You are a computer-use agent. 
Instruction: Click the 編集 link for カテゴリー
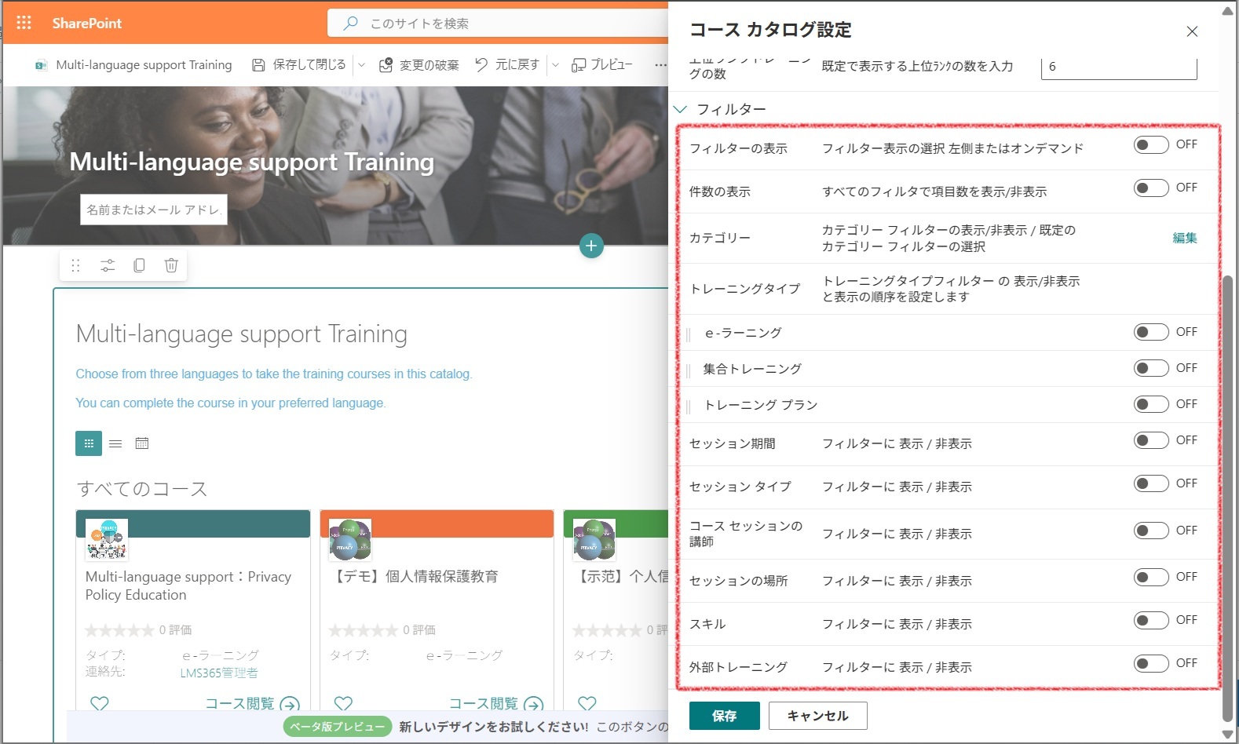(1184, 238)
